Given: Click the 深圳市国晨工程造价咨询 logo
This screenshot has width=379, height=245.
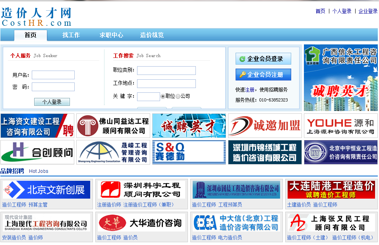Looking at the screenshot, I should (236, 190).
